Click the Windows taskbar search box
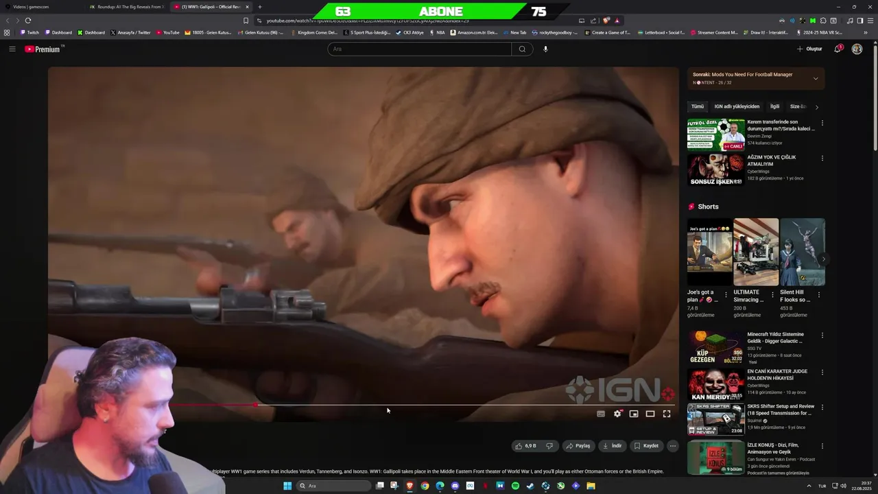Image resolution: width=878 pixels, height=494 pixels. point(334,486)
